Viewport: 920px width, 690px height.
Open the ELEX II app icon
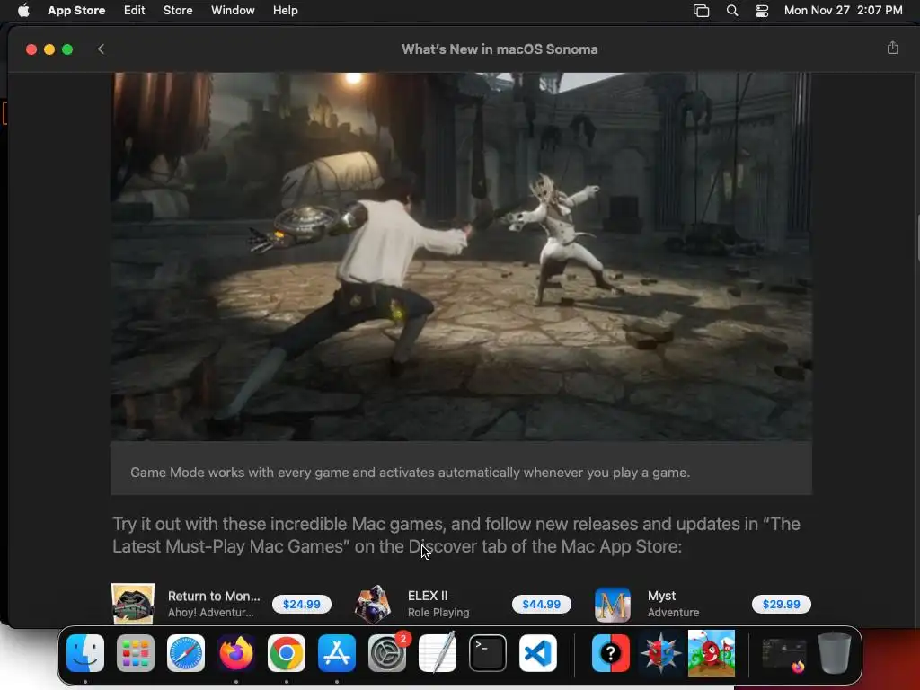click(x=373, y=603)
